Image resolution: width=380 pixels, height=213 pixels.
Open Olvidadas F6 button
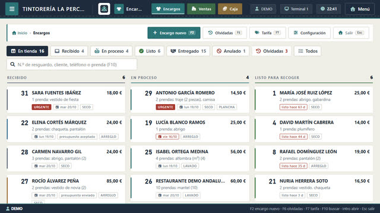[x=224, y=33]
